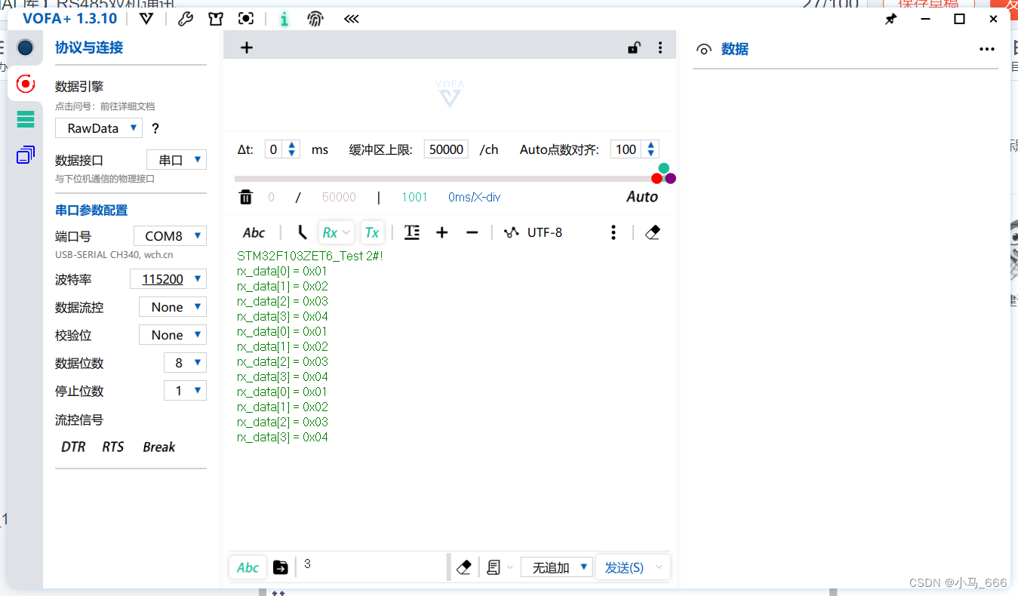This screenshot has height=596, width=1018.
Task: Open the waveform UTF-8 encoding selector icon
Action: pos(511,232)
